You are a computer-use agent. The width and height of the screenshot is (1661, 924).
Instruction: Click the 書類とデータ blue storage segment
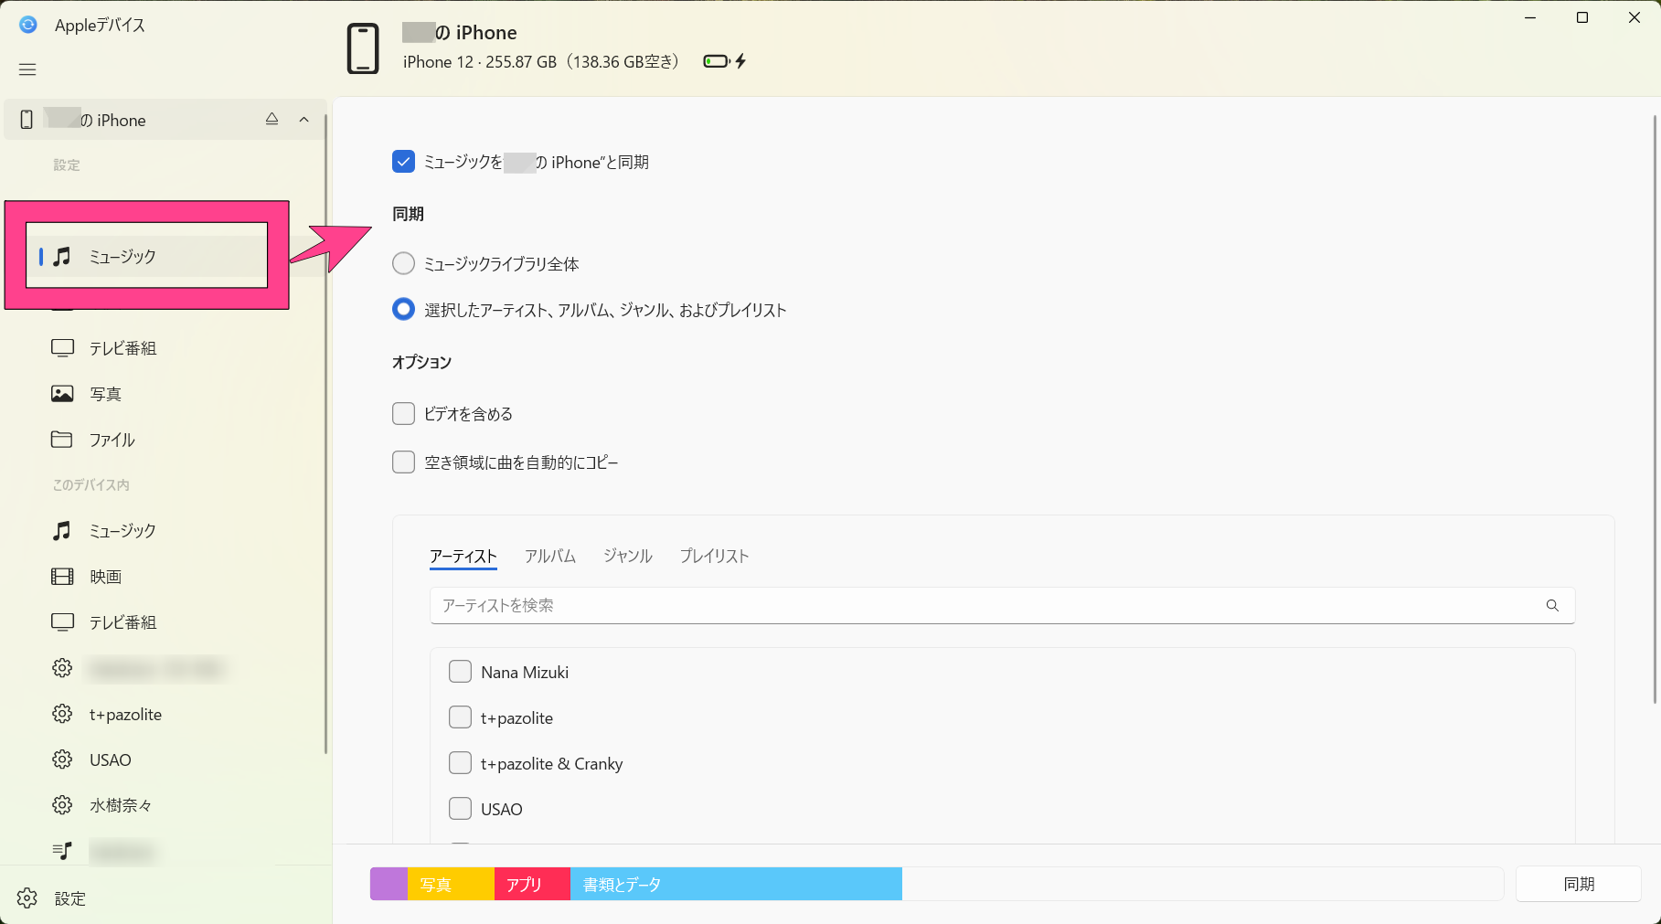[736, 884]
